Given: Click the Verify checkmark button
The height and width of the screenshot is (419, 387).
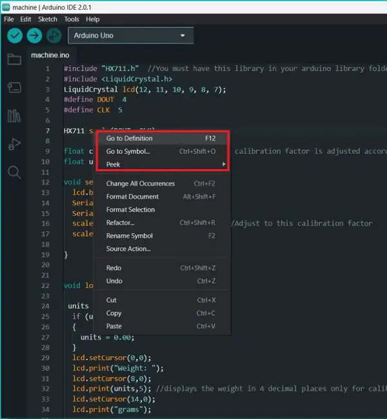Looking at the screenshot, I should pyautogui.click(x=15, y=36).
